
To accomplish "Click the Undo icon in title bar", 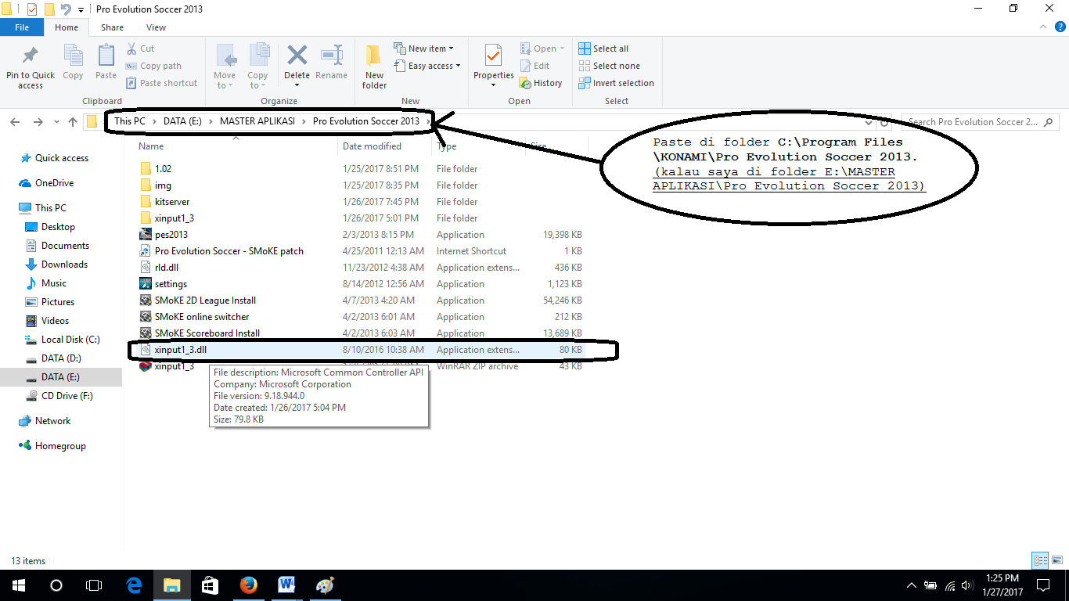I will (66, 9).
